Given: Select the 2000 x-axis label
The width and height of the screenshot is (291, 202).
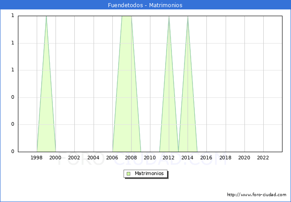Looking at the screenshot, I should (56, 158).
